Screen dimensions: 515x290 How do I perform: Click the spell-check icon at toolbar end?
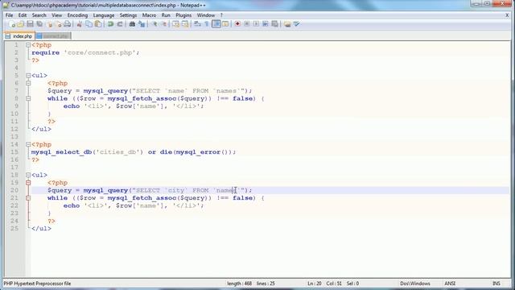[297, 24]
